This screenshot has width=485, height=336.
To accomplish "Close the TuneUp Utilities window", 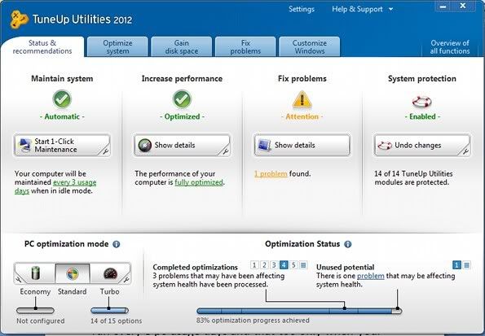I will coord(463,7).
